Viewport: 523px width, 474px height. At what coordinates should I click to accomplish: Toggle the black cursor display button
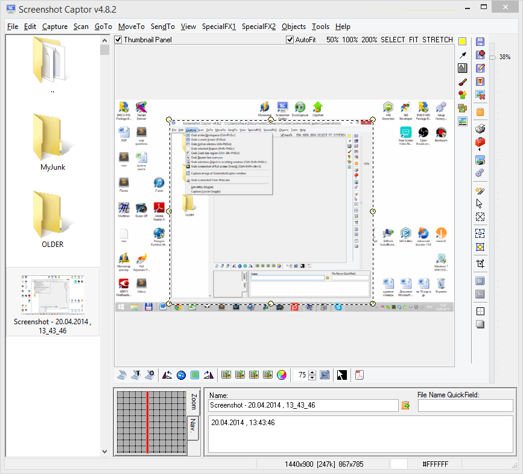[x=342, y=375]
